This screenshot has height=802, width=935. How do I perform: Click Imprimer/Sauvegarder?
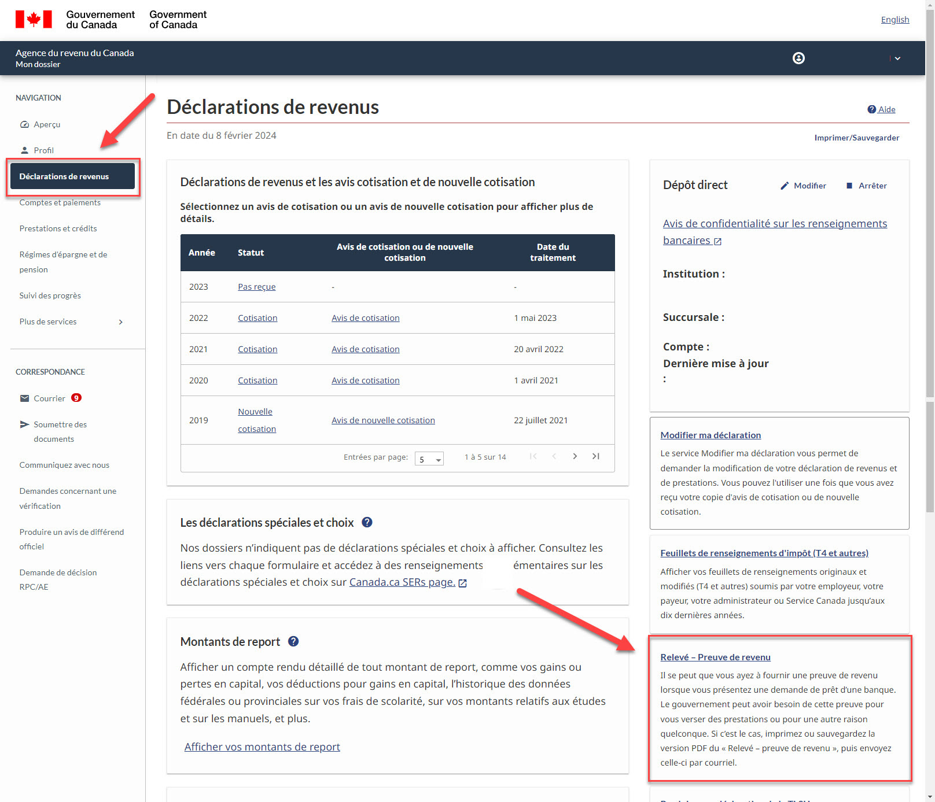tap(856, 138)
